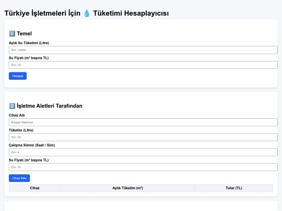282x211 pixels.
Task: Click the Tüketim (Litre) label
Action: click(x=21, y=130)
